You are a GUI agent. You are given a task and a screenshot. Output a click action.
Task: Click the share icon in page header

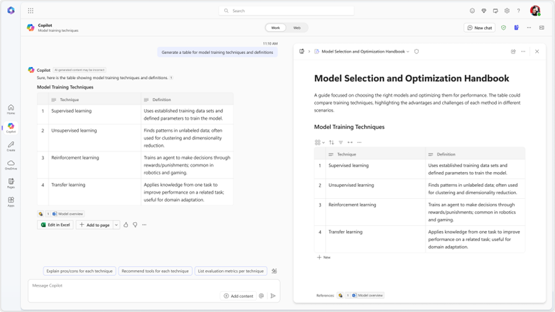(513, 52)
